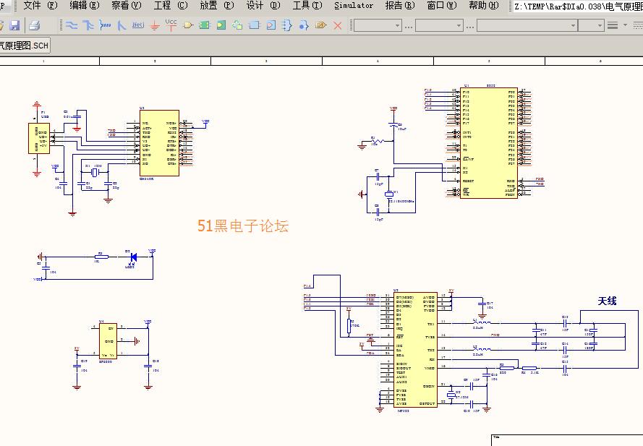
Task: Place a GND power port
Action: click(155, 25)
